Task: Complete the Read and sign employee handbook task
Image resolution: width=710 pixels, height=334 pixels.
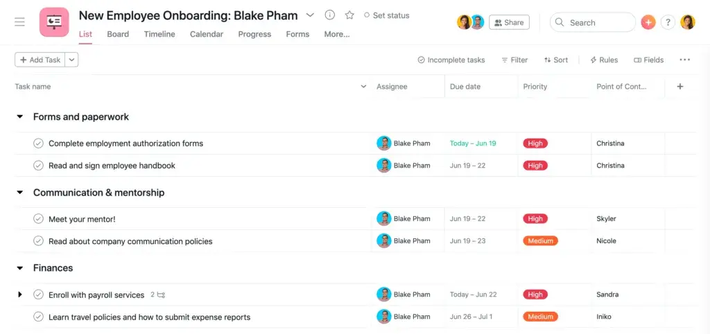Action: coord(39,166)
